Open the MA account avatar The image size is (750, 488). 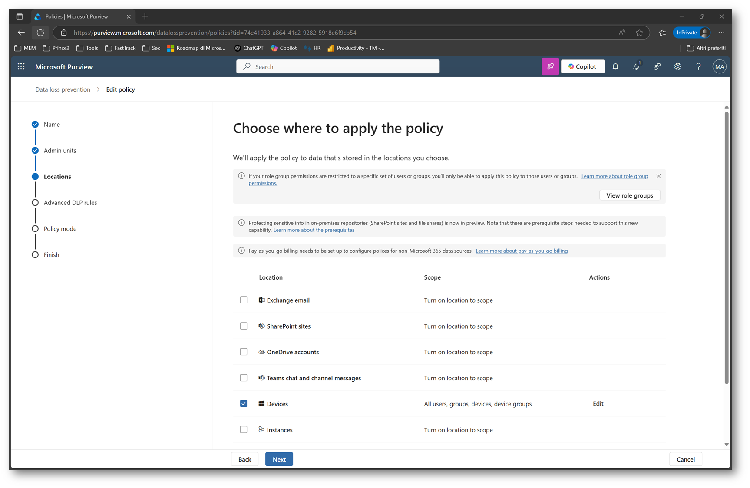[x=719, y=66]
